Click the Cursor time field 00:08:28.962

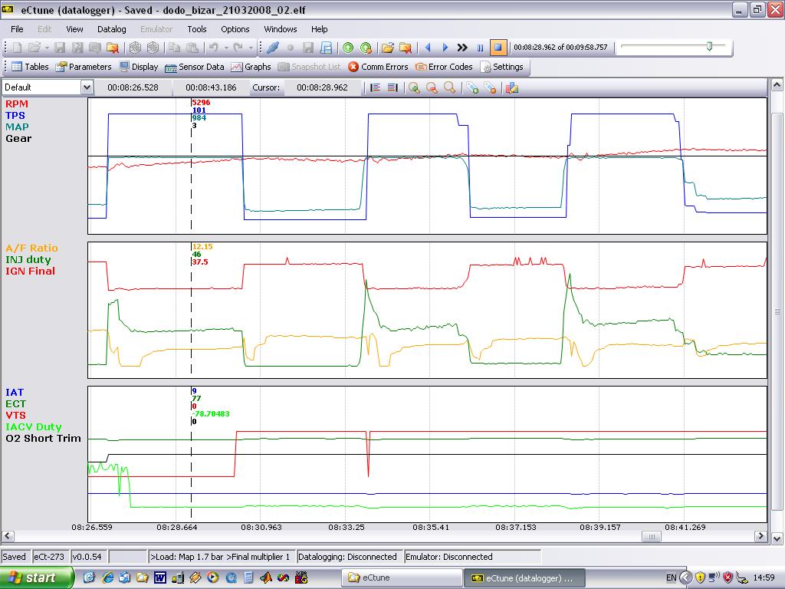pos(323,87)
